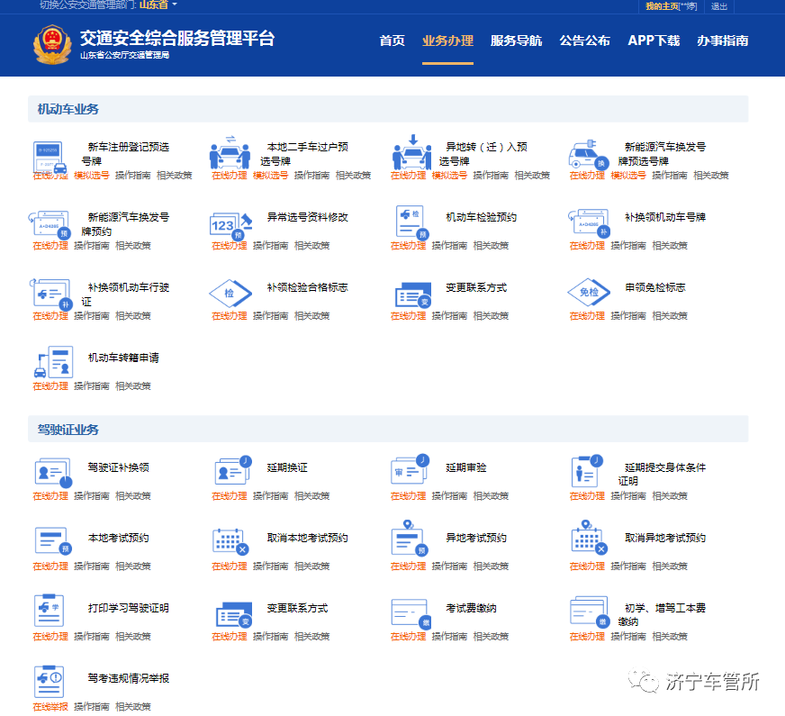Click 在线办理 under 本地考试预约

50,566
